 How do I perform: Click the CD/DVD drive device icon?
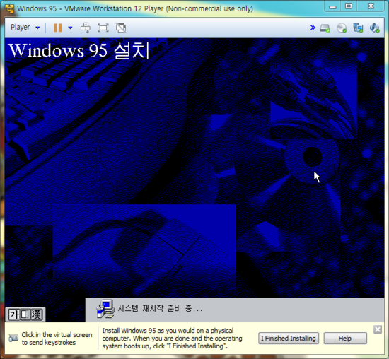tap(342, 28)
